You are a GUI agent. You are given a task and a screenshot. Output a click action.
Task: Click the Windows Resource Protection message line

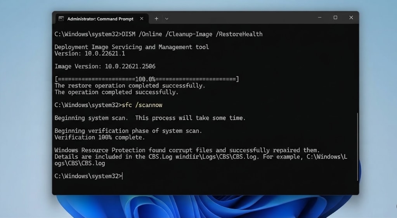pyautogui.click(x=187, y=150)
